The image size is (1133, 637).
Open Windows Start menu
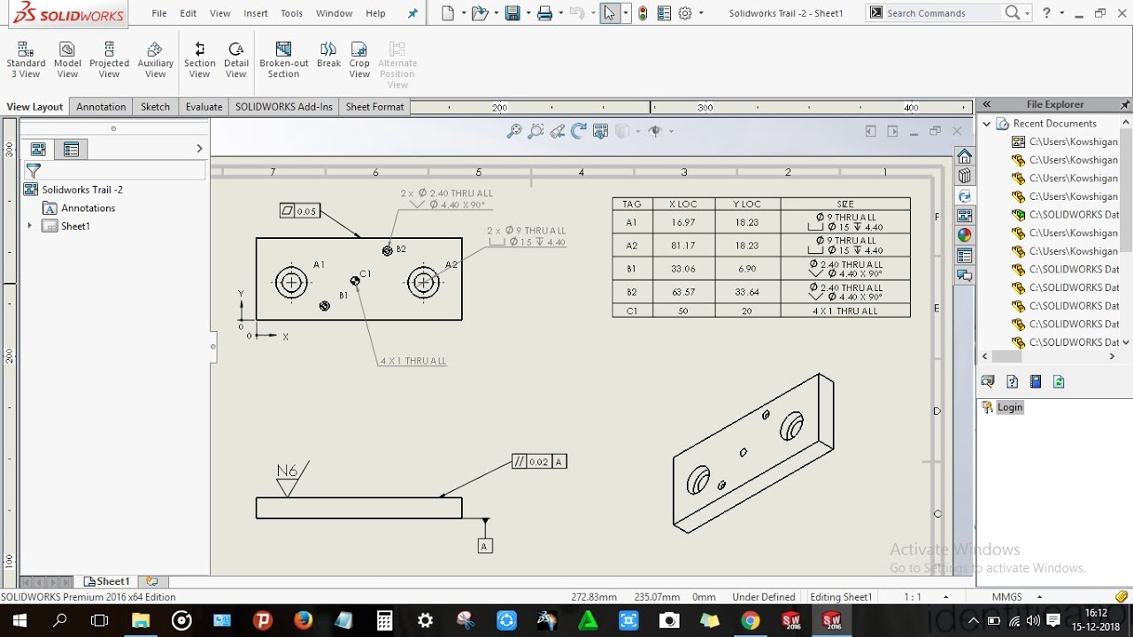coord(19,621)
